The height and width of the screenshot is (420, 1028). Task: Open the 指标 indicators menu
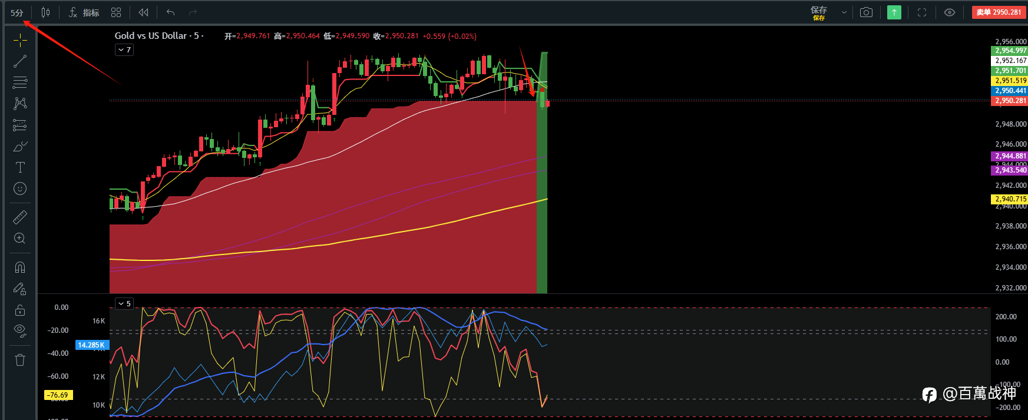[x=84, y=12]
